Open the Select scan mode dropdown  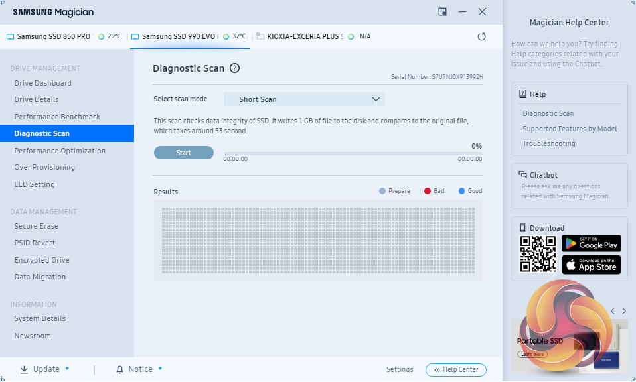pos(304,99)
